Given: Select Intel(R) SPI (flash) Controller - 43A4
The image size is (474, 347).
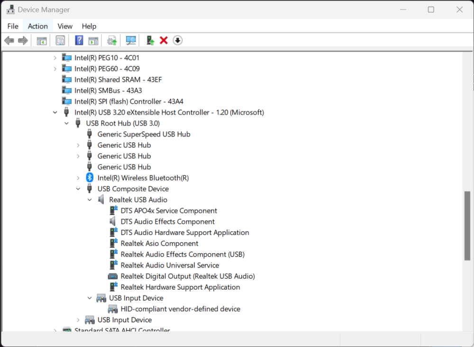Looking at the screenshot, I should coord(129,101).
